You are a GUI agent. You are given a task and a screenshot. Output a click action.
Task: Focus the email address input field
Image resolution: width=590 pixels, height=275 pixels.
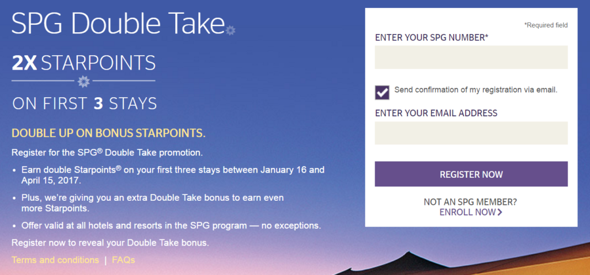pyautogui.click(x=471, y=133)
